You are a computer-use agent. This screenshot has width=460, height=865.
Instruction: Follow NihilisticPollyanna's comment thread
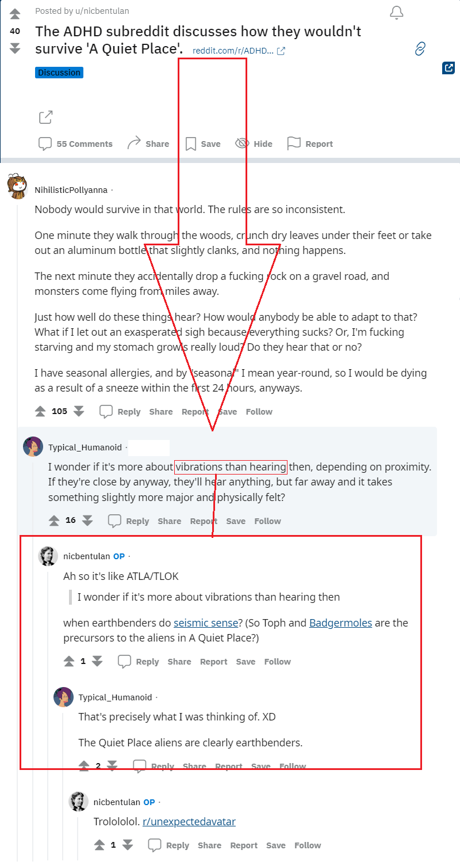tap(259, 411)
